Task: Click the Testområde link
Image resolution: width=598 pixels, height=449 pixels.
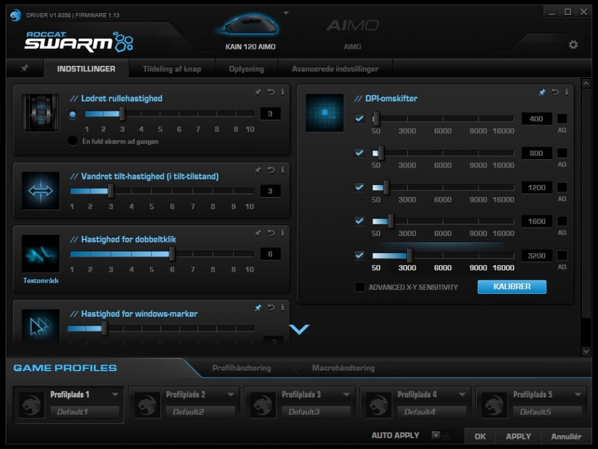Action: coord(41,281)
